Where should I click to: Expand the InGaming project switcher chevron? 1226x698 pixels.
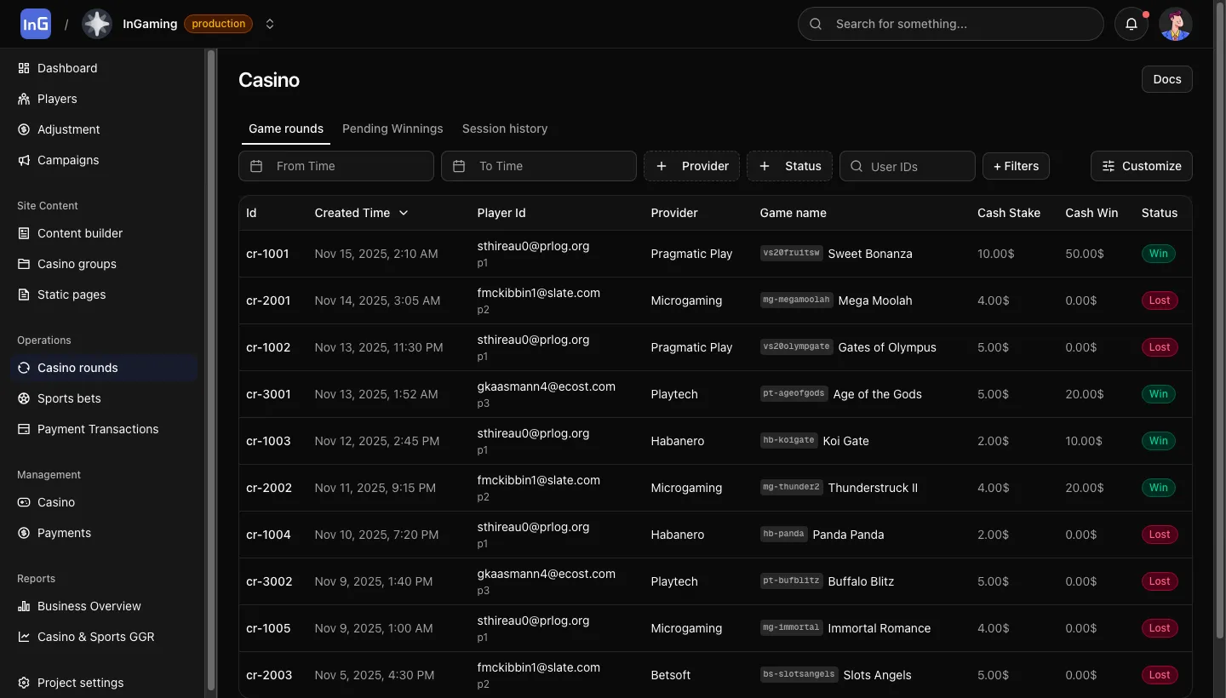point(270,24)
